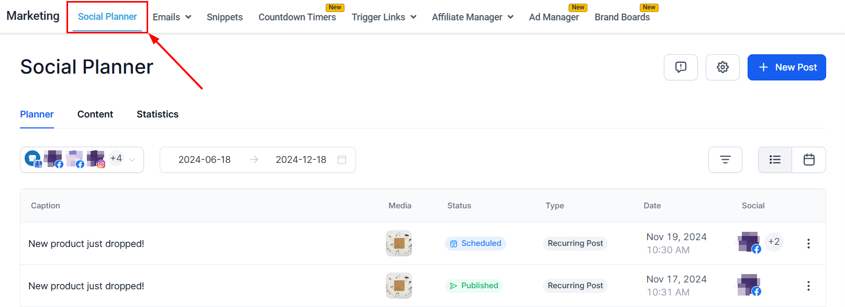Image resolution: width=845 pixels, height=307 pixels.
Task: Open options menu for Published post
Action: coord(808,286)
